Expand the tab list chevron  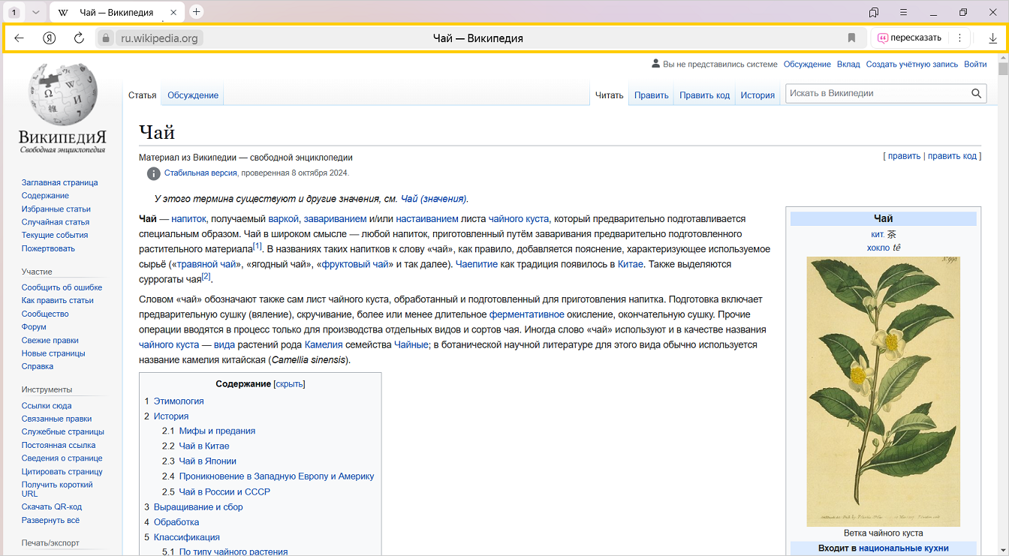[35, 12]
